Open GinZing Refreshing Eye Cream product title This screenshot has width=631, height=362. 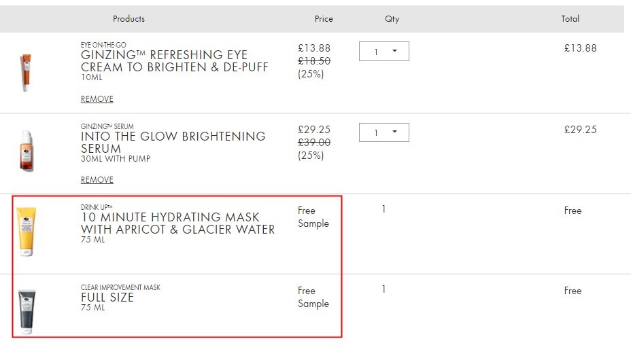tap(174, 60)
